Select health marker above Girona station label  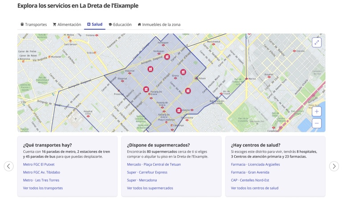tap(183, 72)
